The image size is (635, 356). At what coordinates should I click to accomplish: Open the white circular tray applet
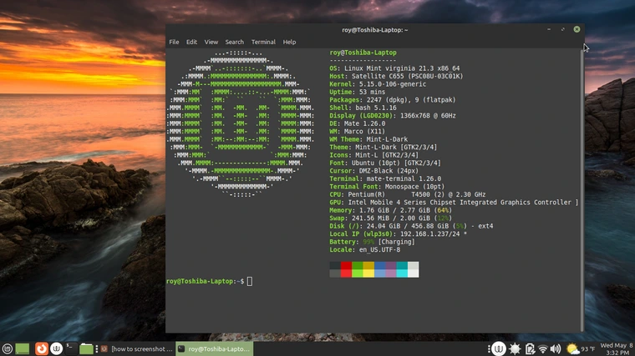pyautogui.click(x=499, y=348)
